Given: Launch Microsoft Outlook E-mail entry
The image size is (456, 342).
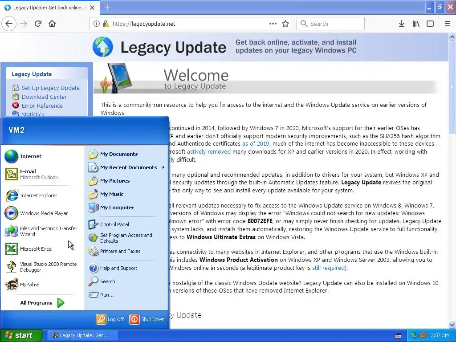Looking at the screenshot, I should (x=42, y=174).
